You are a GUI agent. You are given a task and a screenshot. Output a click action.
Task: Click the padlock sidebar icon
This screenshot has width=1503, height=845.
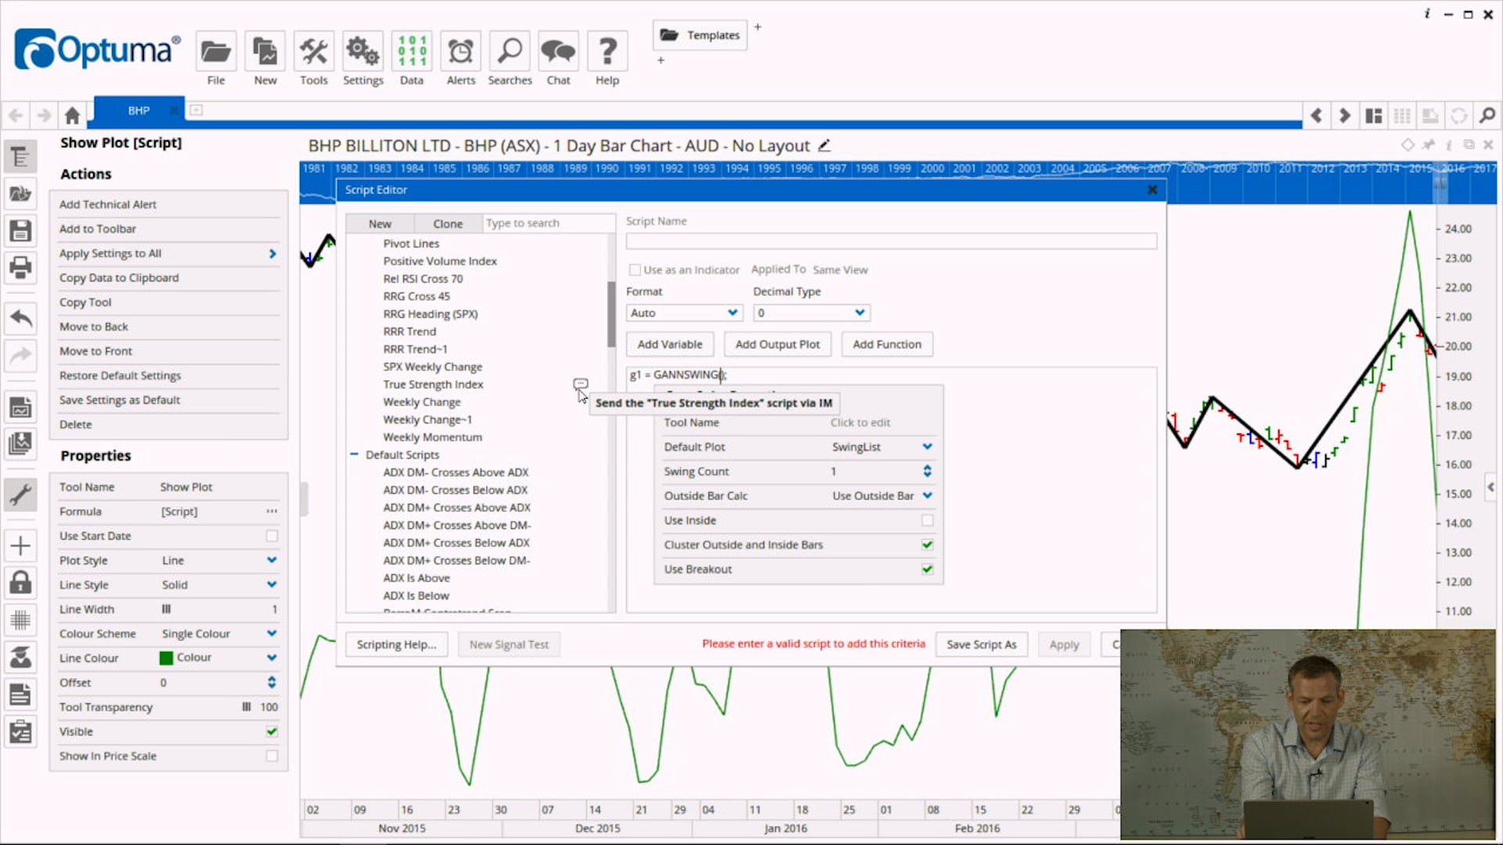(x=20, y=582)
